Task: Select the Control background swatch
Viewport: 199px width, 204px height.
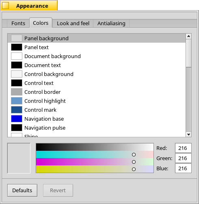Action: point(17,74)
